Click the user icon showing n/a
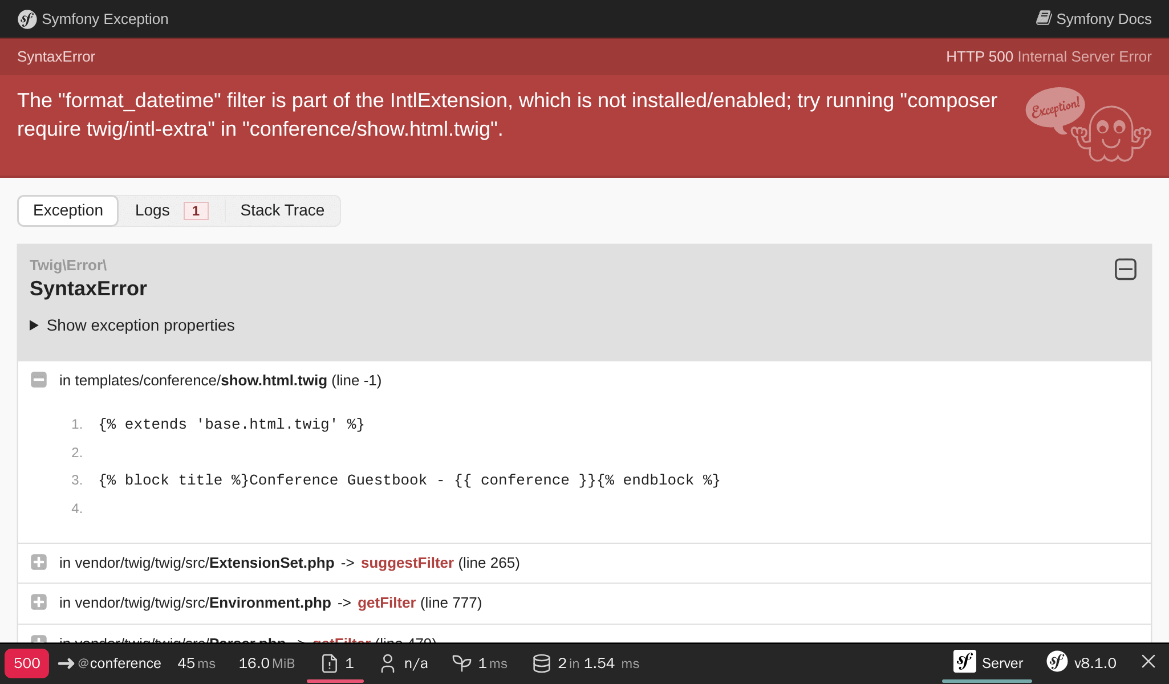Screen dimensions: 1169x684 [388, 663]
